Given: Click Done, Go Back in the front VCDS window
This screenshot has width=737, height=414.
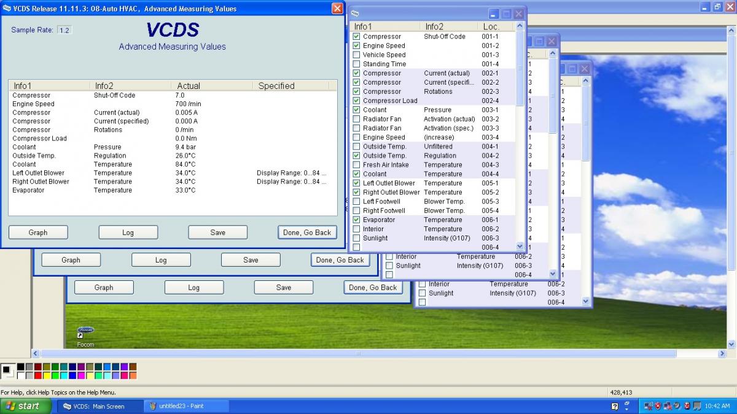Looking at the screenshot, I should coord(307,232).
